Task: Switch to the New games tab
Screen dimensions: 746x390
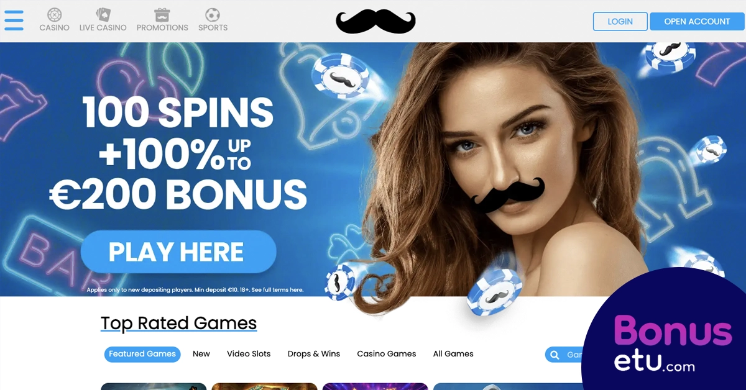Action: (x=201, y=354)
